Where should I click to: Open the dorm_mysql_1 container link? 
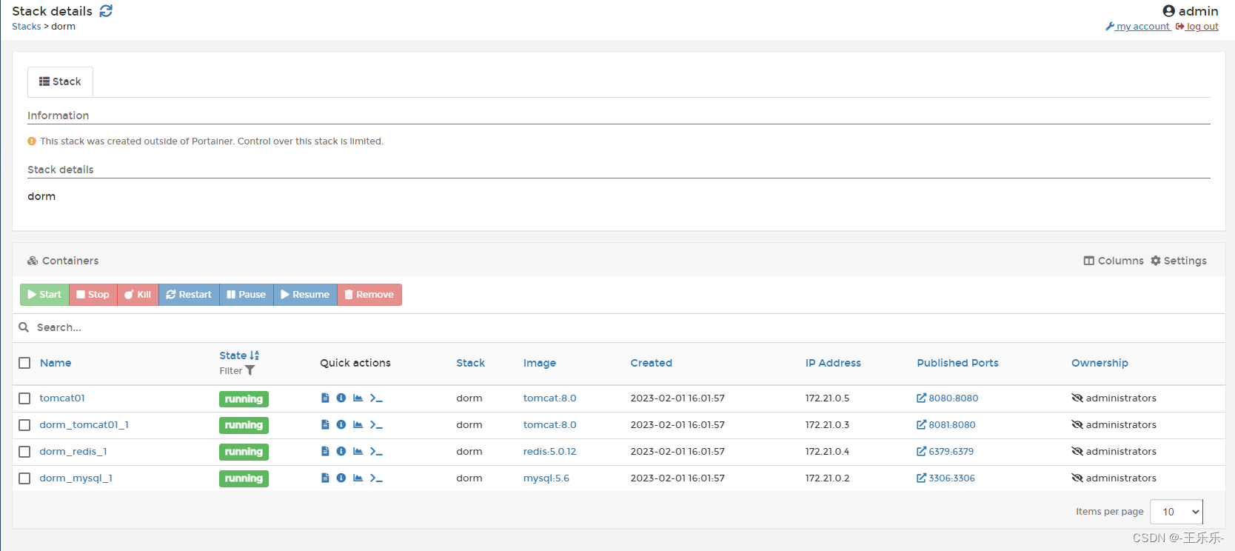76,478
